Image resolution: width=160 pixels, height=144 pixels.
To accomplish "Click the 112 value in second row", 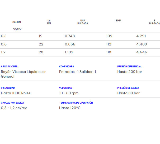I will point(109,44).
